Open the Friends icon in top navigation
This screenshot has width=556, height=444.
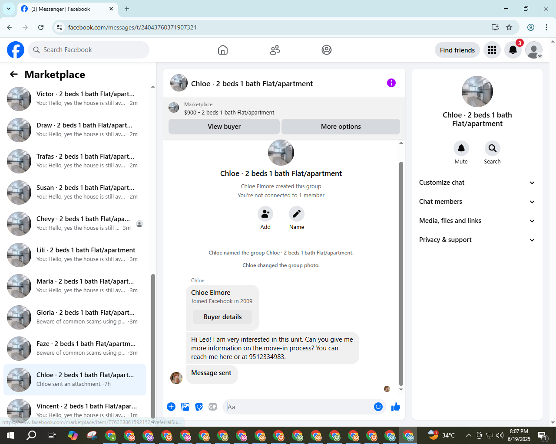pos(275,50)
